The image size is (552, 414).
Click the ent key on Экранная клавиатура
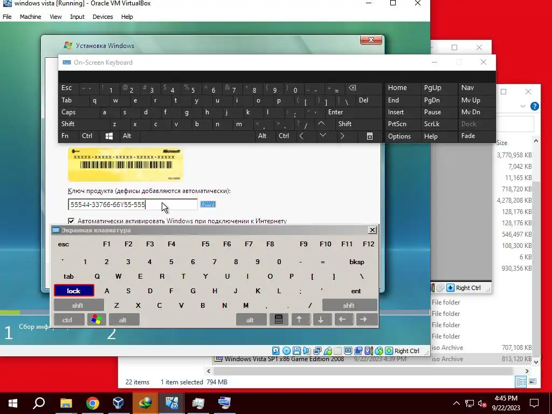pos(356,291)
